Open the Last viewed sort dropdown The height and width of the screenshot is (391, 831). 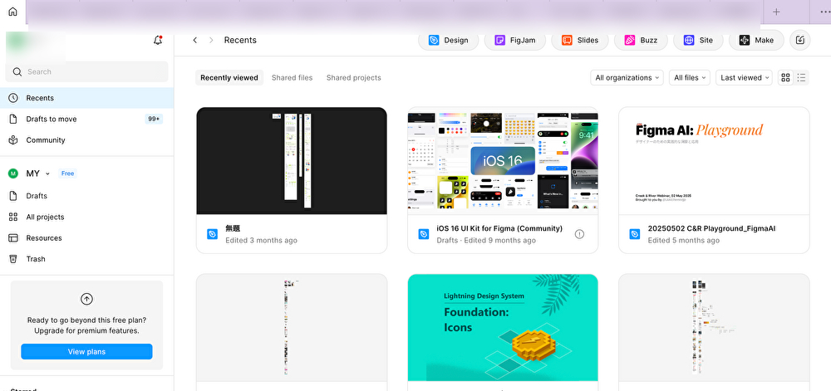tap(745, 78)
